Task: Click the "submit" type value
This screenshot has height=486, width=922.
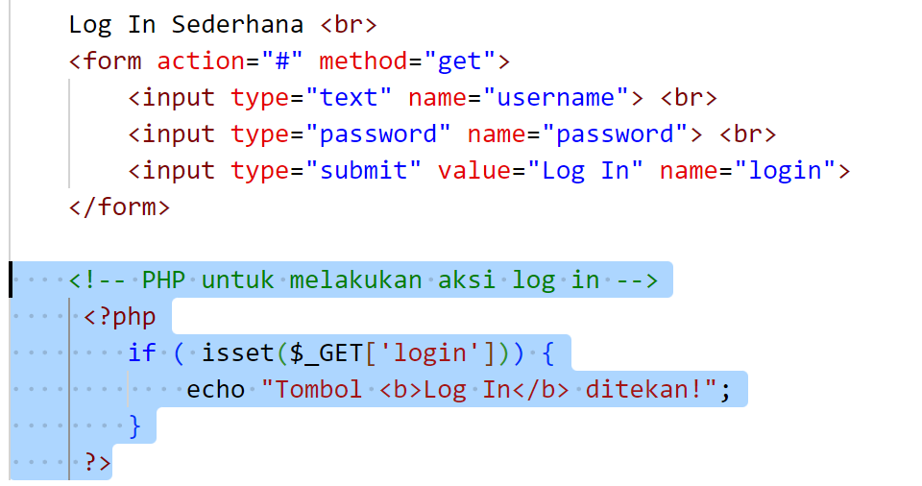Action: tap(363, 171)
